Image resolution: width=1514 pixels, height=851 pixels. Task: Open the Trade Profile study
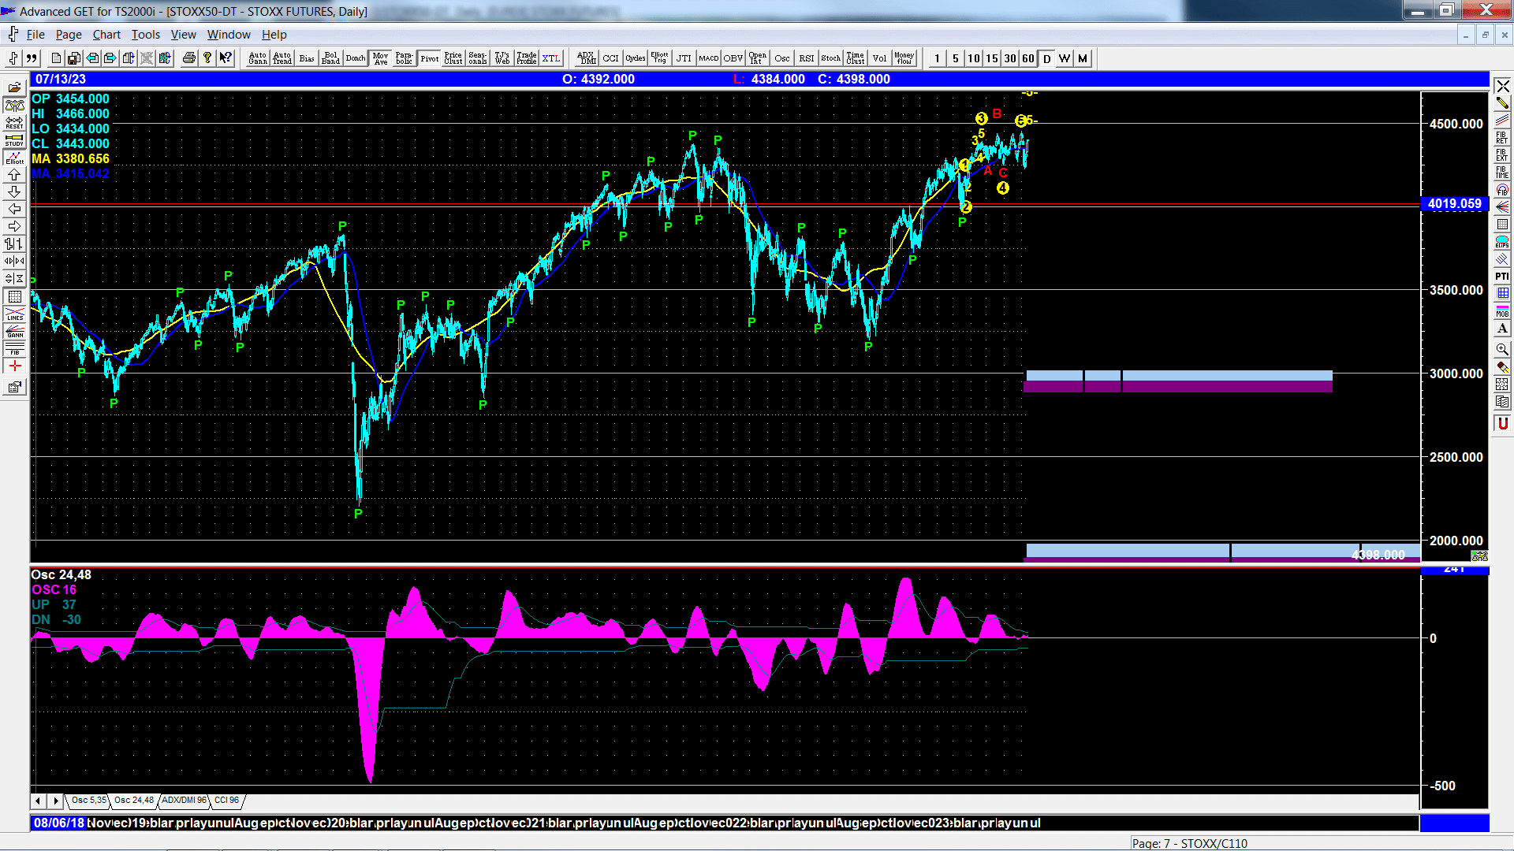527,58
